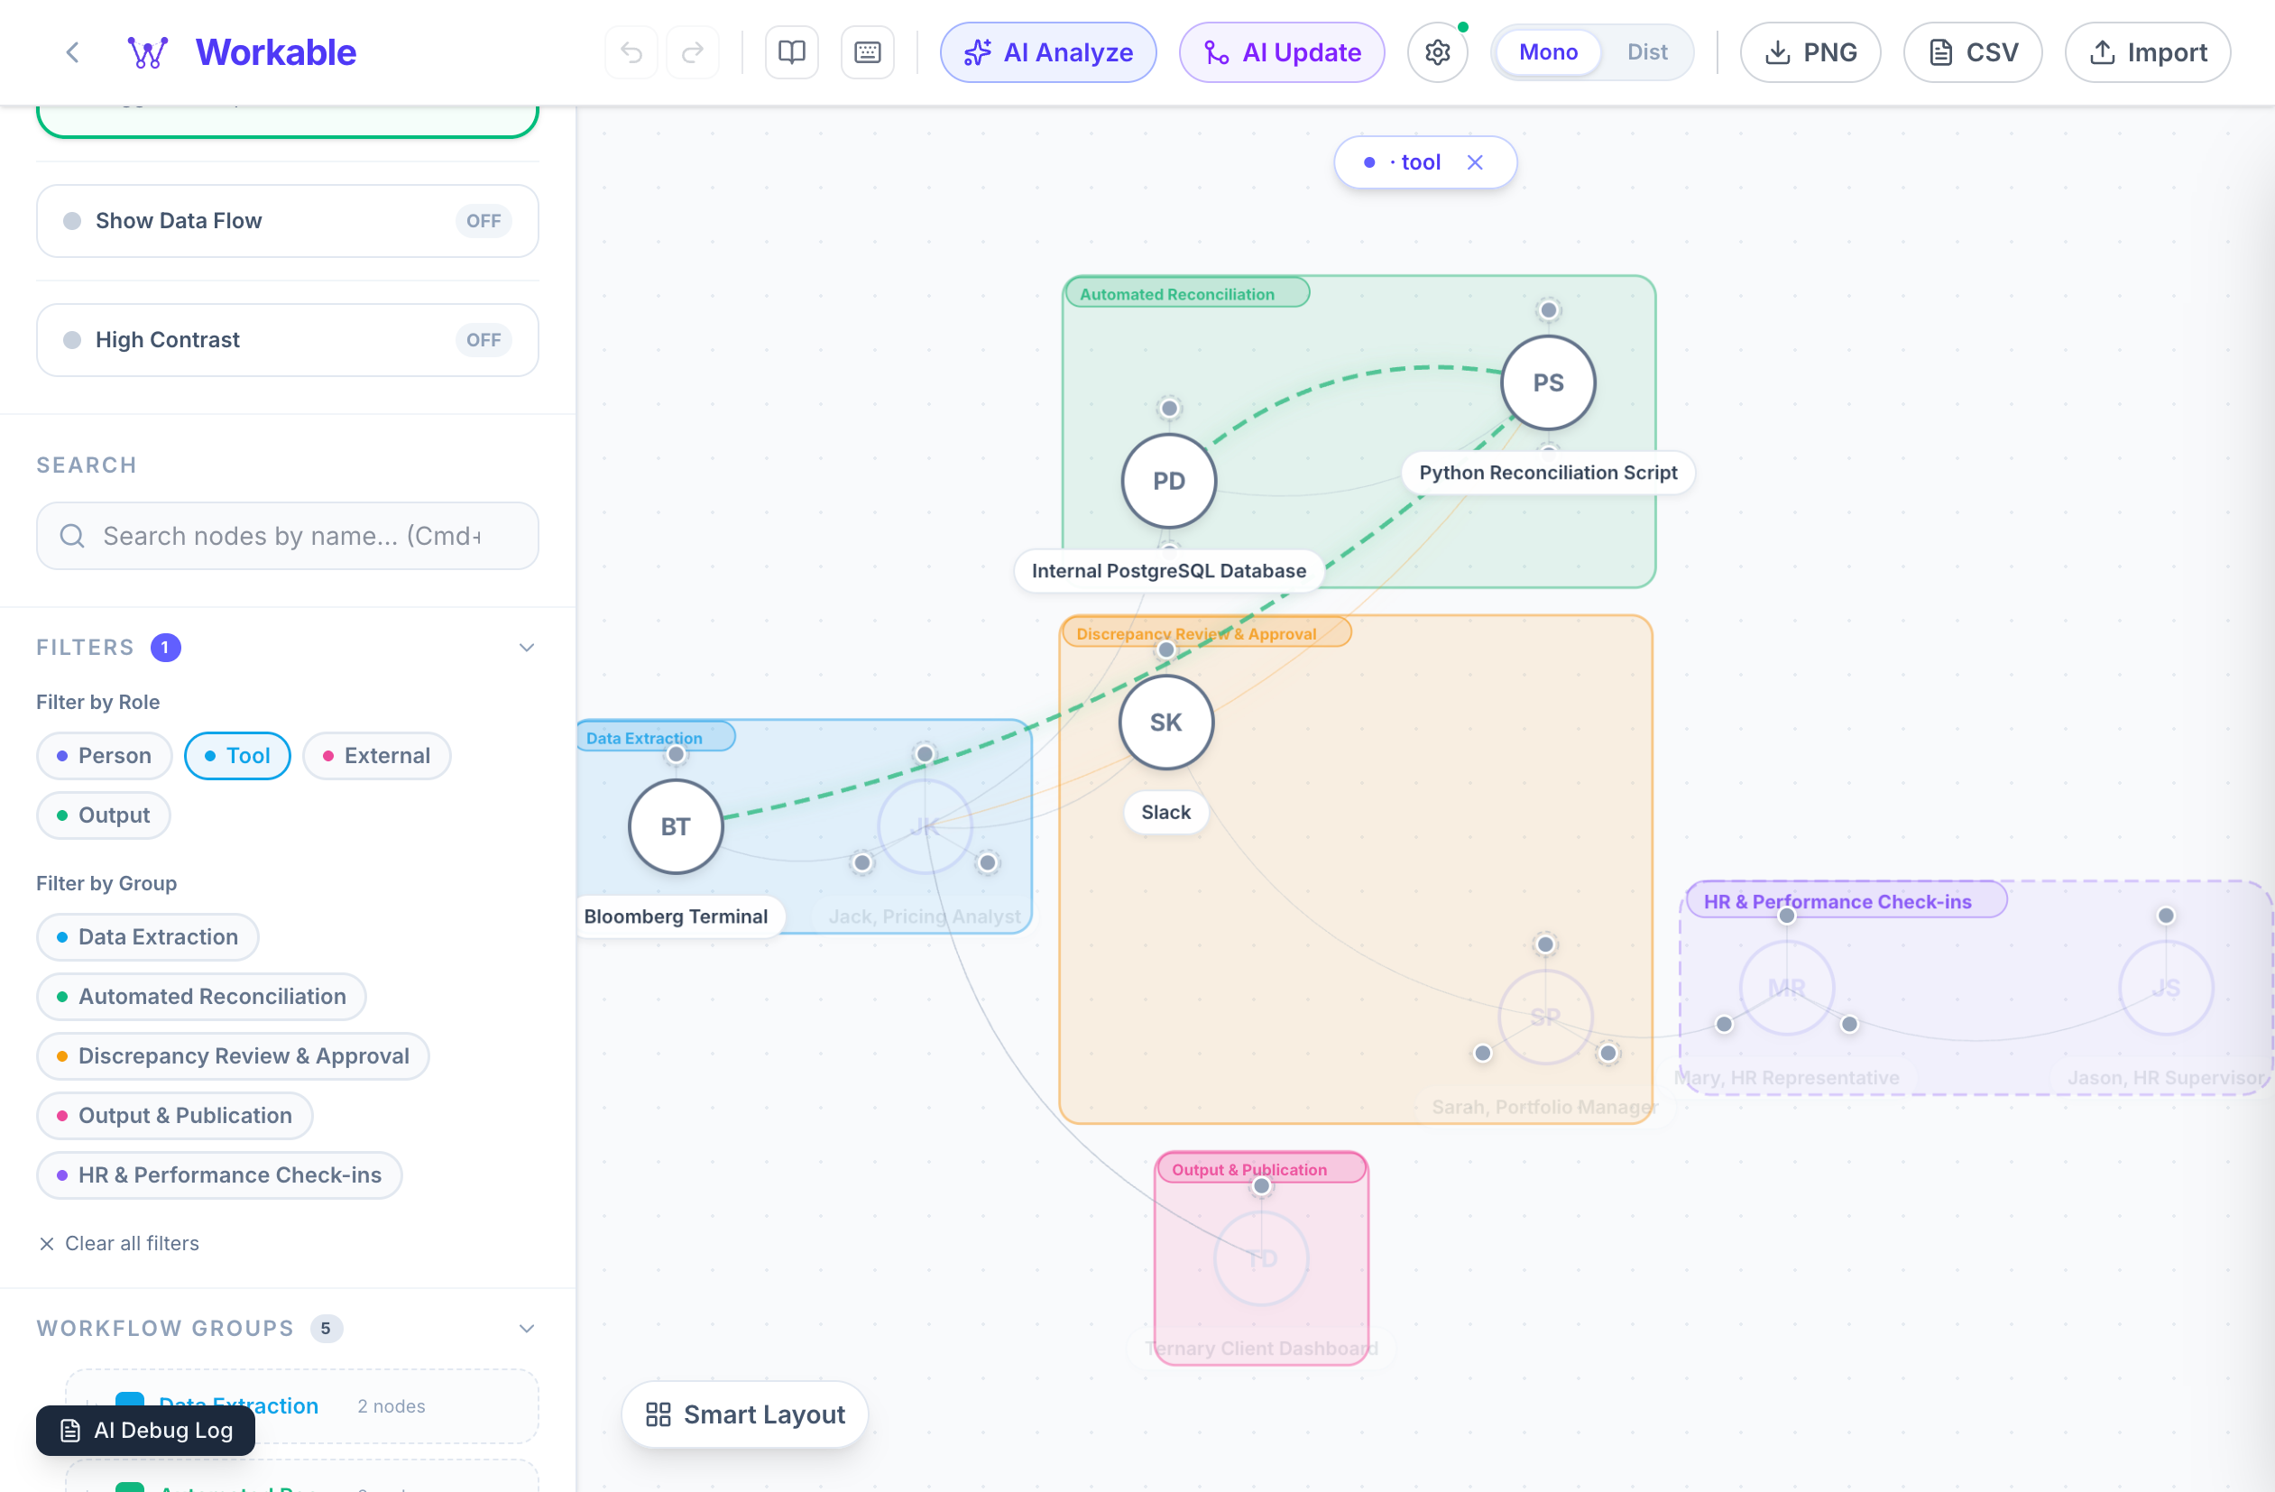The image size is (2275, 1492).
Task: Click the search nodes input field
Action: pyautogui.click(x=287, y=536)
